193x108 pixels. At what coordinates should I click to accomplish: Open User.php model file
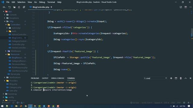pos(13,91)
